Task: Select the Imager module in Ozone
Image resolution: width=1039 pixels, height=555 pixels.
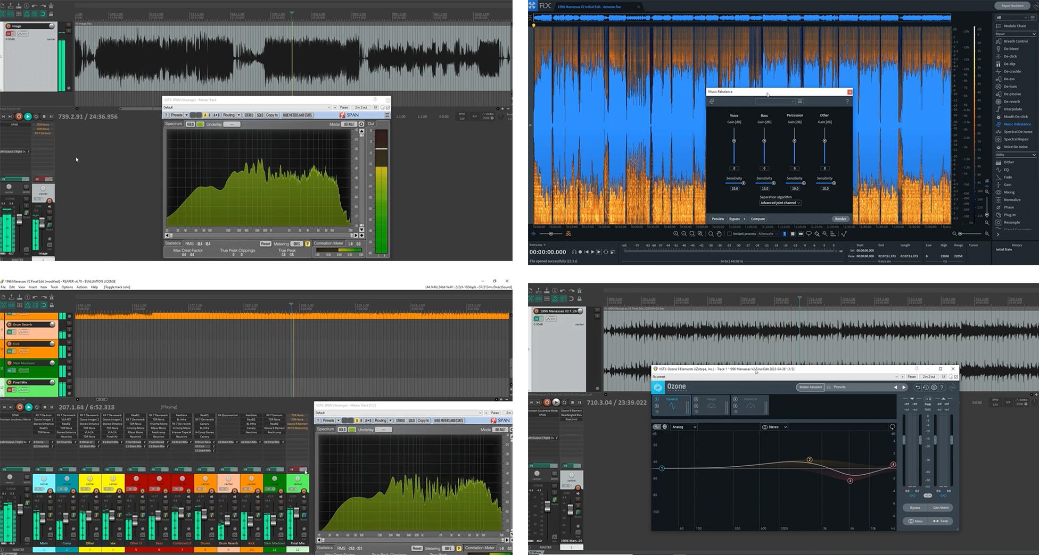Action: (x=711, y=405)
